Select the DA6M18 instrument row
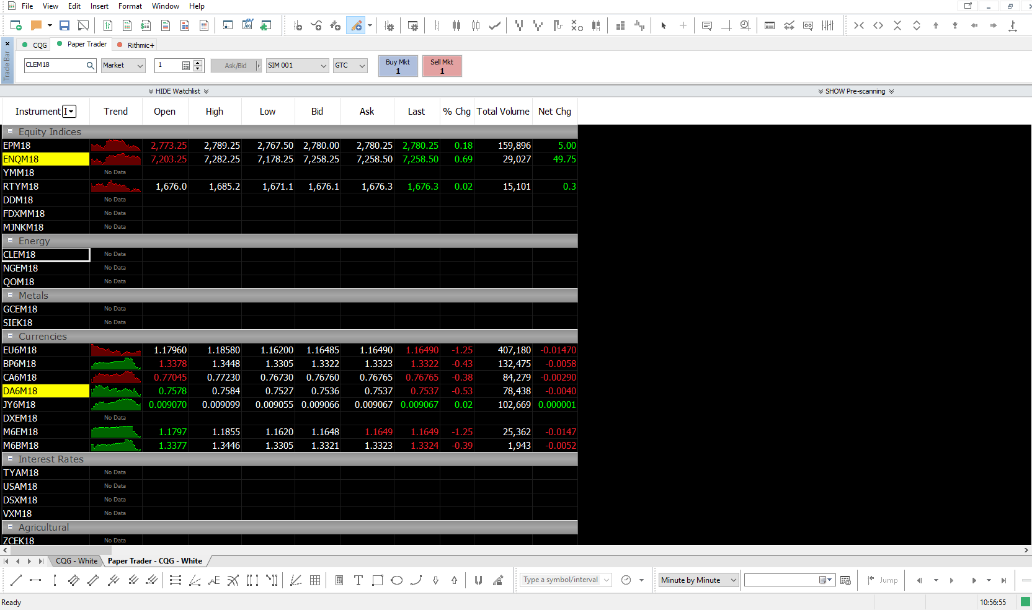1032x610 pixels. click(289, 391)
